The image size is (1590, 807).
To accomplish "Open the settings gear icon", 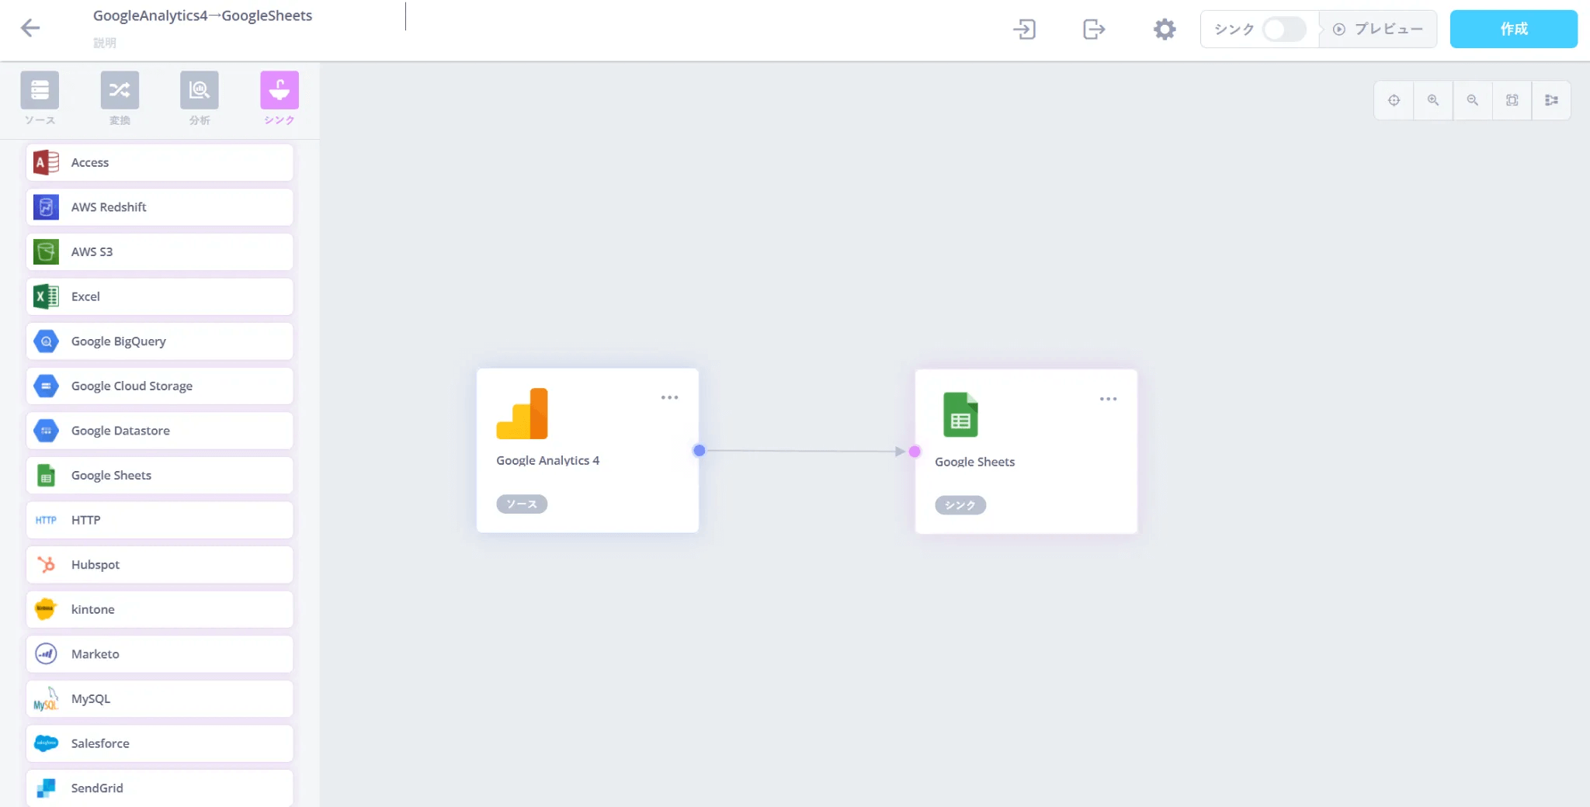I will click(x=1164, y=29).
